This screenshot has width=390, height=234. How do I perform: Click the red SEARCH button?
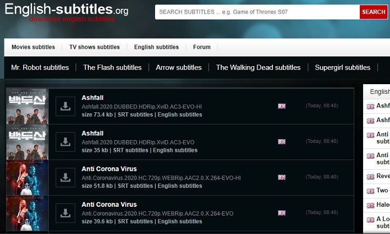373,12
